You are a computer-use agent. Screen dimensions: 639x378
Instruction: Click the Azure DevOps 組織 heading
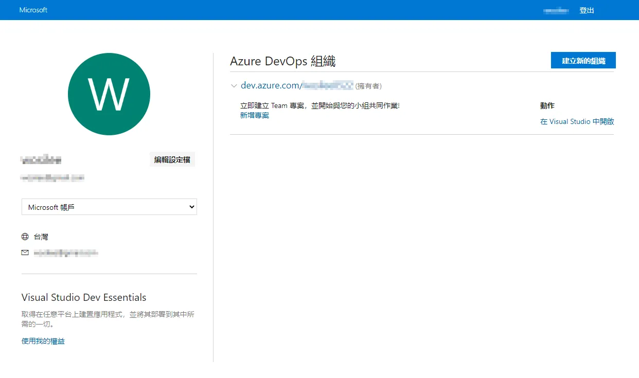282,61
